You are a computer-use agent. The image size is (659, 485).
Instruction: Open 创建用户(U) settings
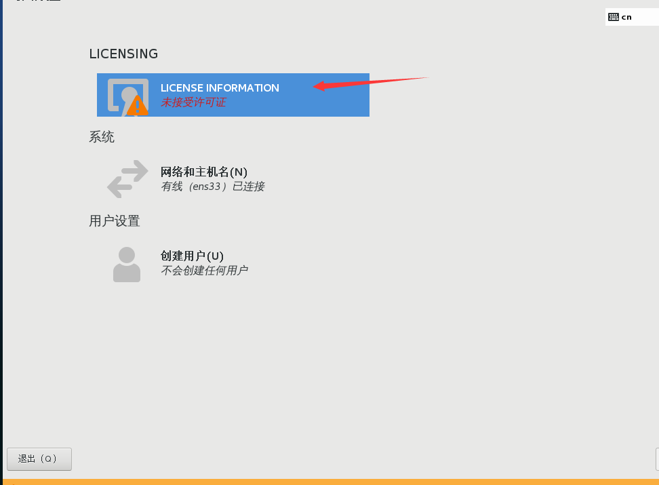click(x=192, y=256)
